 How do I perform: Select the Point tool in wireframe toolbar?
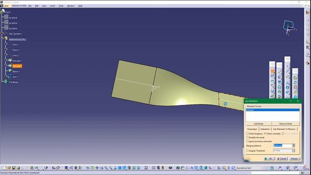[x=287, y=66]
